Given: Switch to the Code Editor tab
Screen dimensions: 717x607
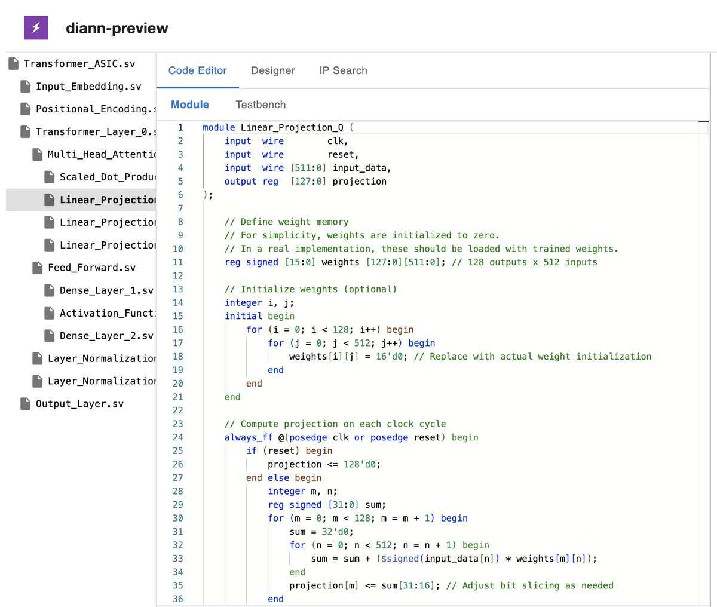Looking at the screenshot, I should (198, 70).
